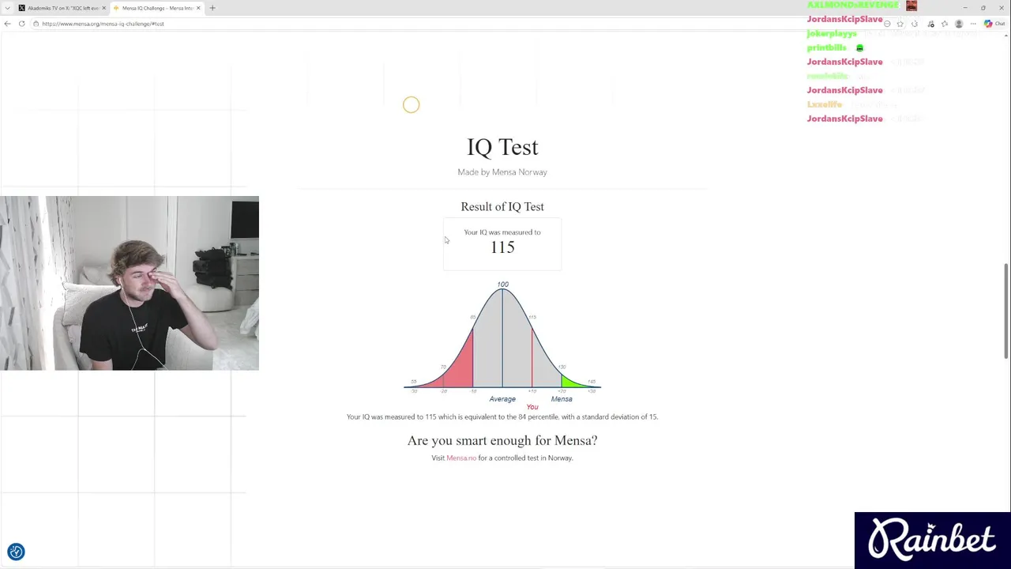Reload the page with the refresh icon
The image size is (1011, 569).
click(22, 24)
